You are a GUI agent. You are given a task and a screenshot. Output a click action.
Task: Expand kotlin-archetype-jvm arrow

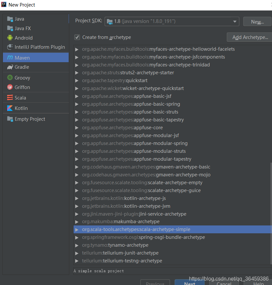click(77, 206)
